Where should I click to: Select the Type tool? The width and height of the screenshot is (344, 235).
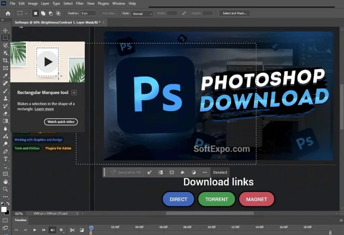(x=5, y=159)
